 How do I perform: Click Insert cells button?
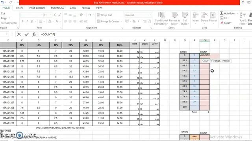tap(195, 18)
